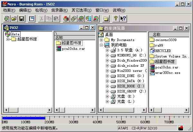Click the Copy CD double-disc icon
Viewport: 193px width, 132px height.
pyautogui.click(x=74, y=19)
